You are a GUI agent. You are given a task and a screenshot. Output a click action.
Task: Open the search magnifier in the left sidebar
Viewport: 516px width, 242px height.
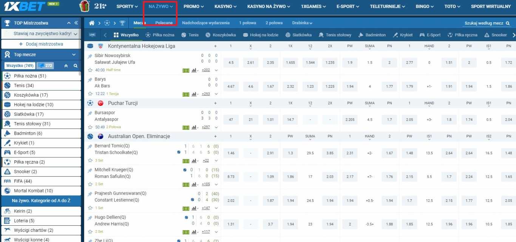tap(76, 65)
